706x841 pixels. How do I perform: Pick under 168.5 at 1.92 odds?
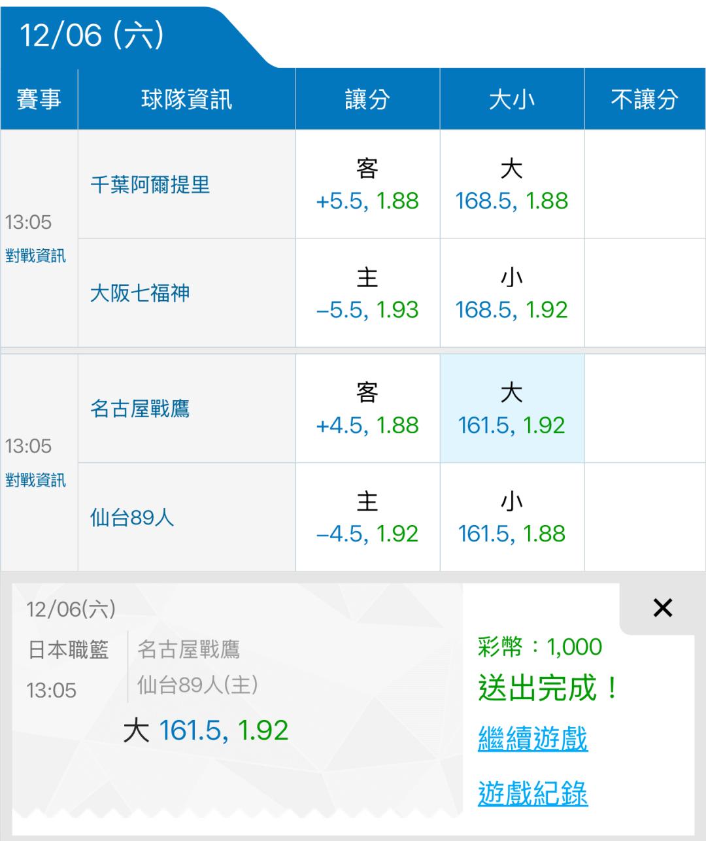pos(512,294)
